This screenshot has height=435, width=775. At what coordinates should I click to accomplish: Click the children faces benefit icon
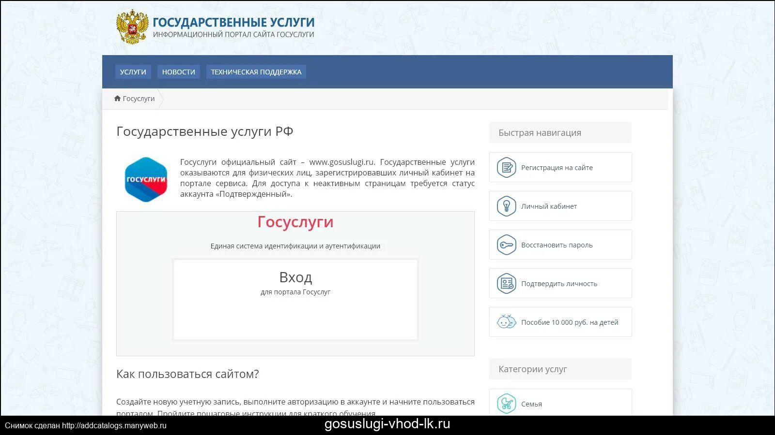[506, 322]
